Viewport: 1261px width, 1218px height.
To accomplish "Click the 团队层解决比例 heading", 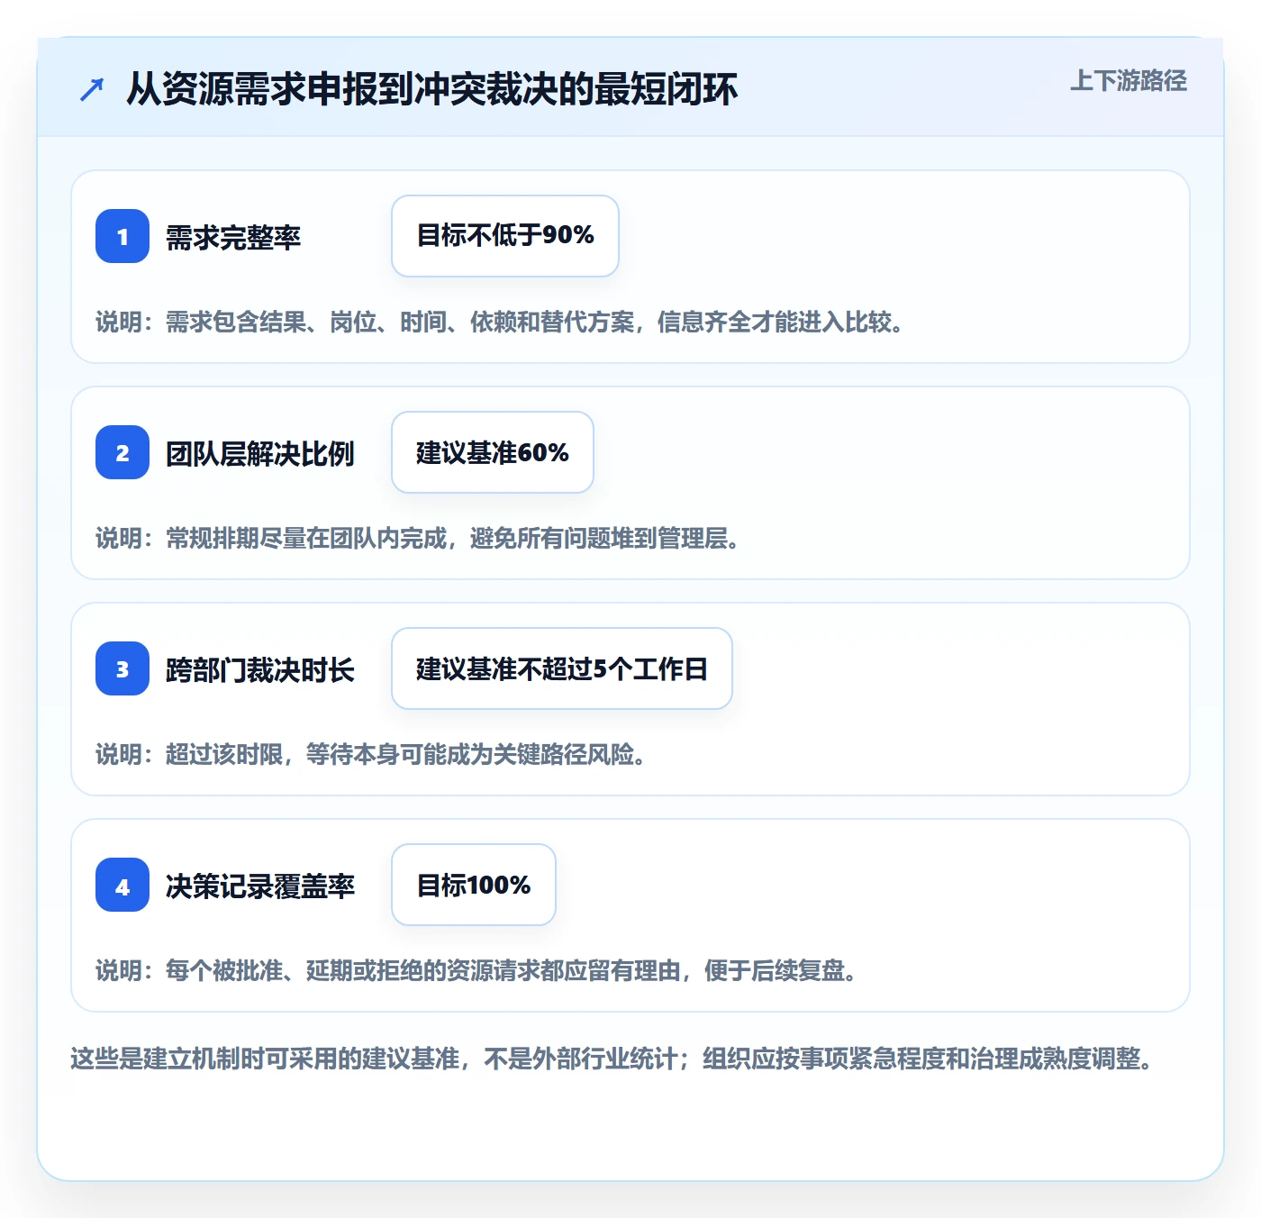I will coord(260,453).
